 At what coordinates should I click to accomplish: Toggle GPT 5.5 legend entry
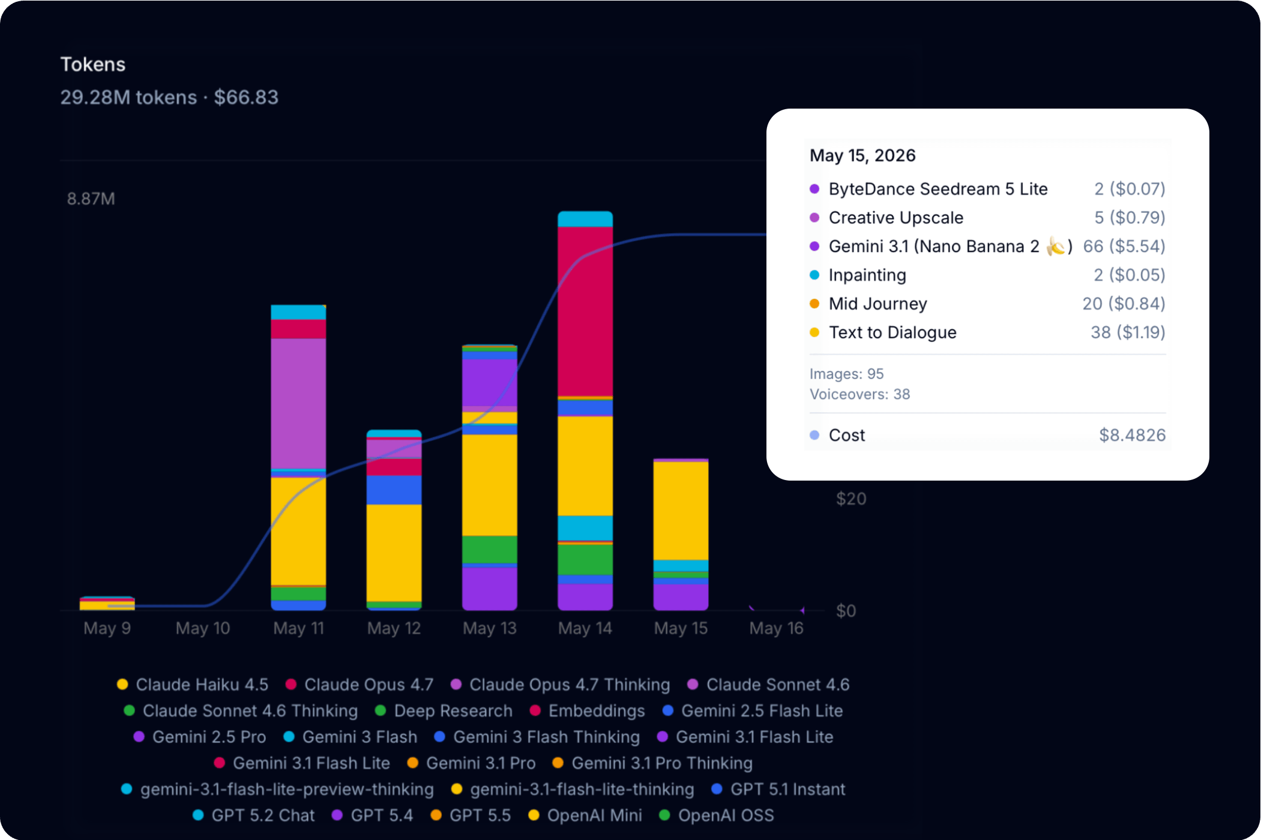pyautogui.click(x=471, y=815)
